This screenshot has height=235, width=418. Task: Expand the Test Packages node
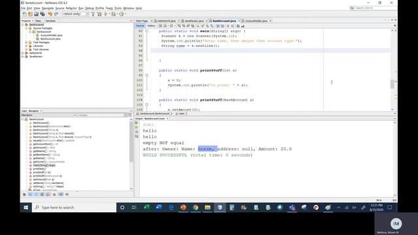26,42
